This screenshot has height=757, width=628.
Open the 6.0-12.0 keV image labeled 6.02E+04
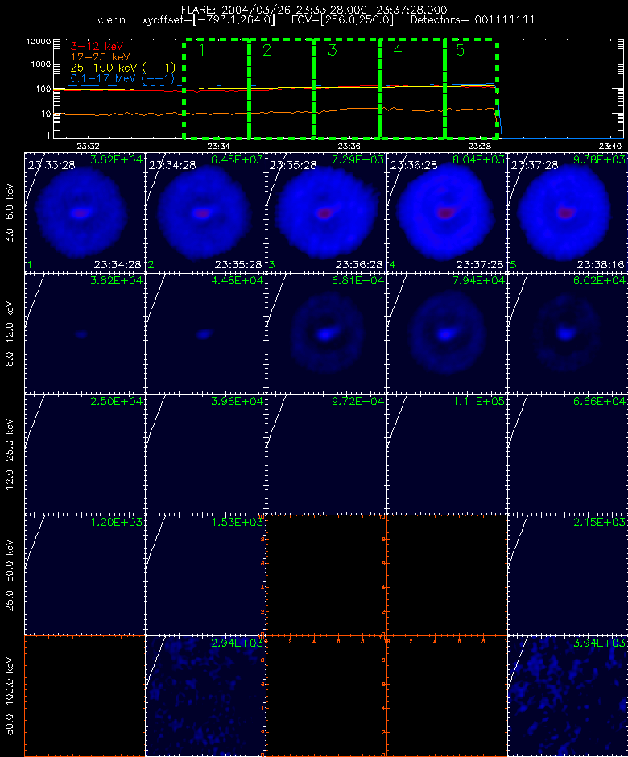pyautogui.click(x=567, y=333)
